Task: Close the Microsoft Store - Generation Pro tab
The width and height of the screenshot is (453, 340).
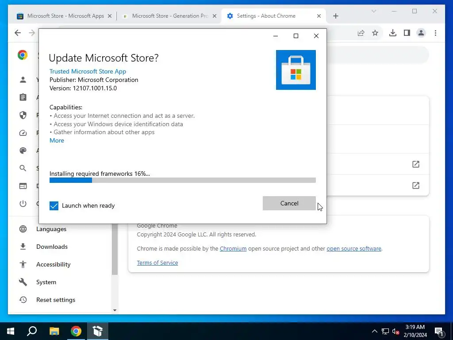Action: 215,16
